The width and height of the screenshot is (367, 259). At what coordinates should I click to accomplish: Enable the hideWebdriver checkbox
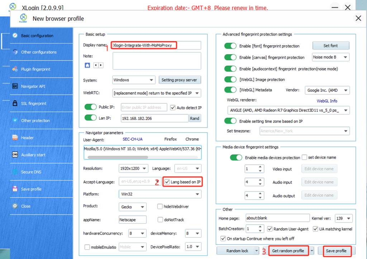point(160,207)
